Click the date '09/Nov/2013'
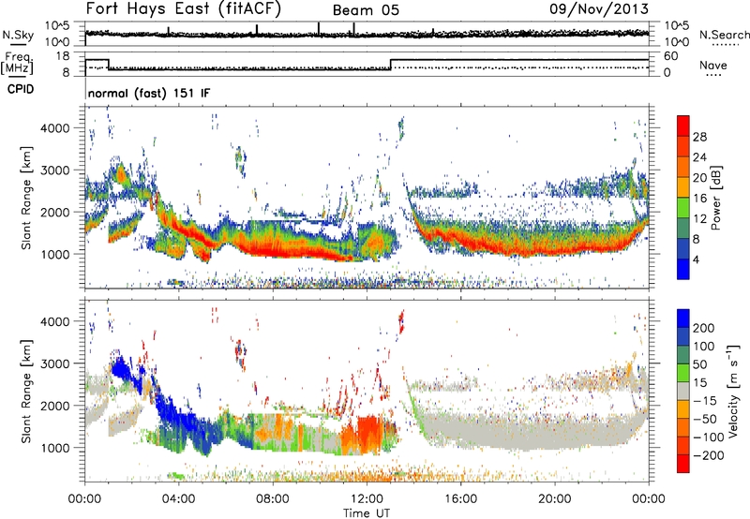This screenshot has height=519, width=750. click(599, 8)
